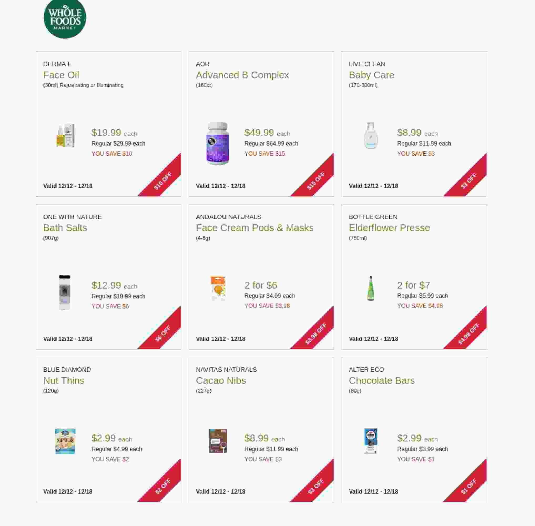Click the Navitas Naturals Cacao Nibs bag image
Screen dimensions: 535x526
tap(218, 441)
